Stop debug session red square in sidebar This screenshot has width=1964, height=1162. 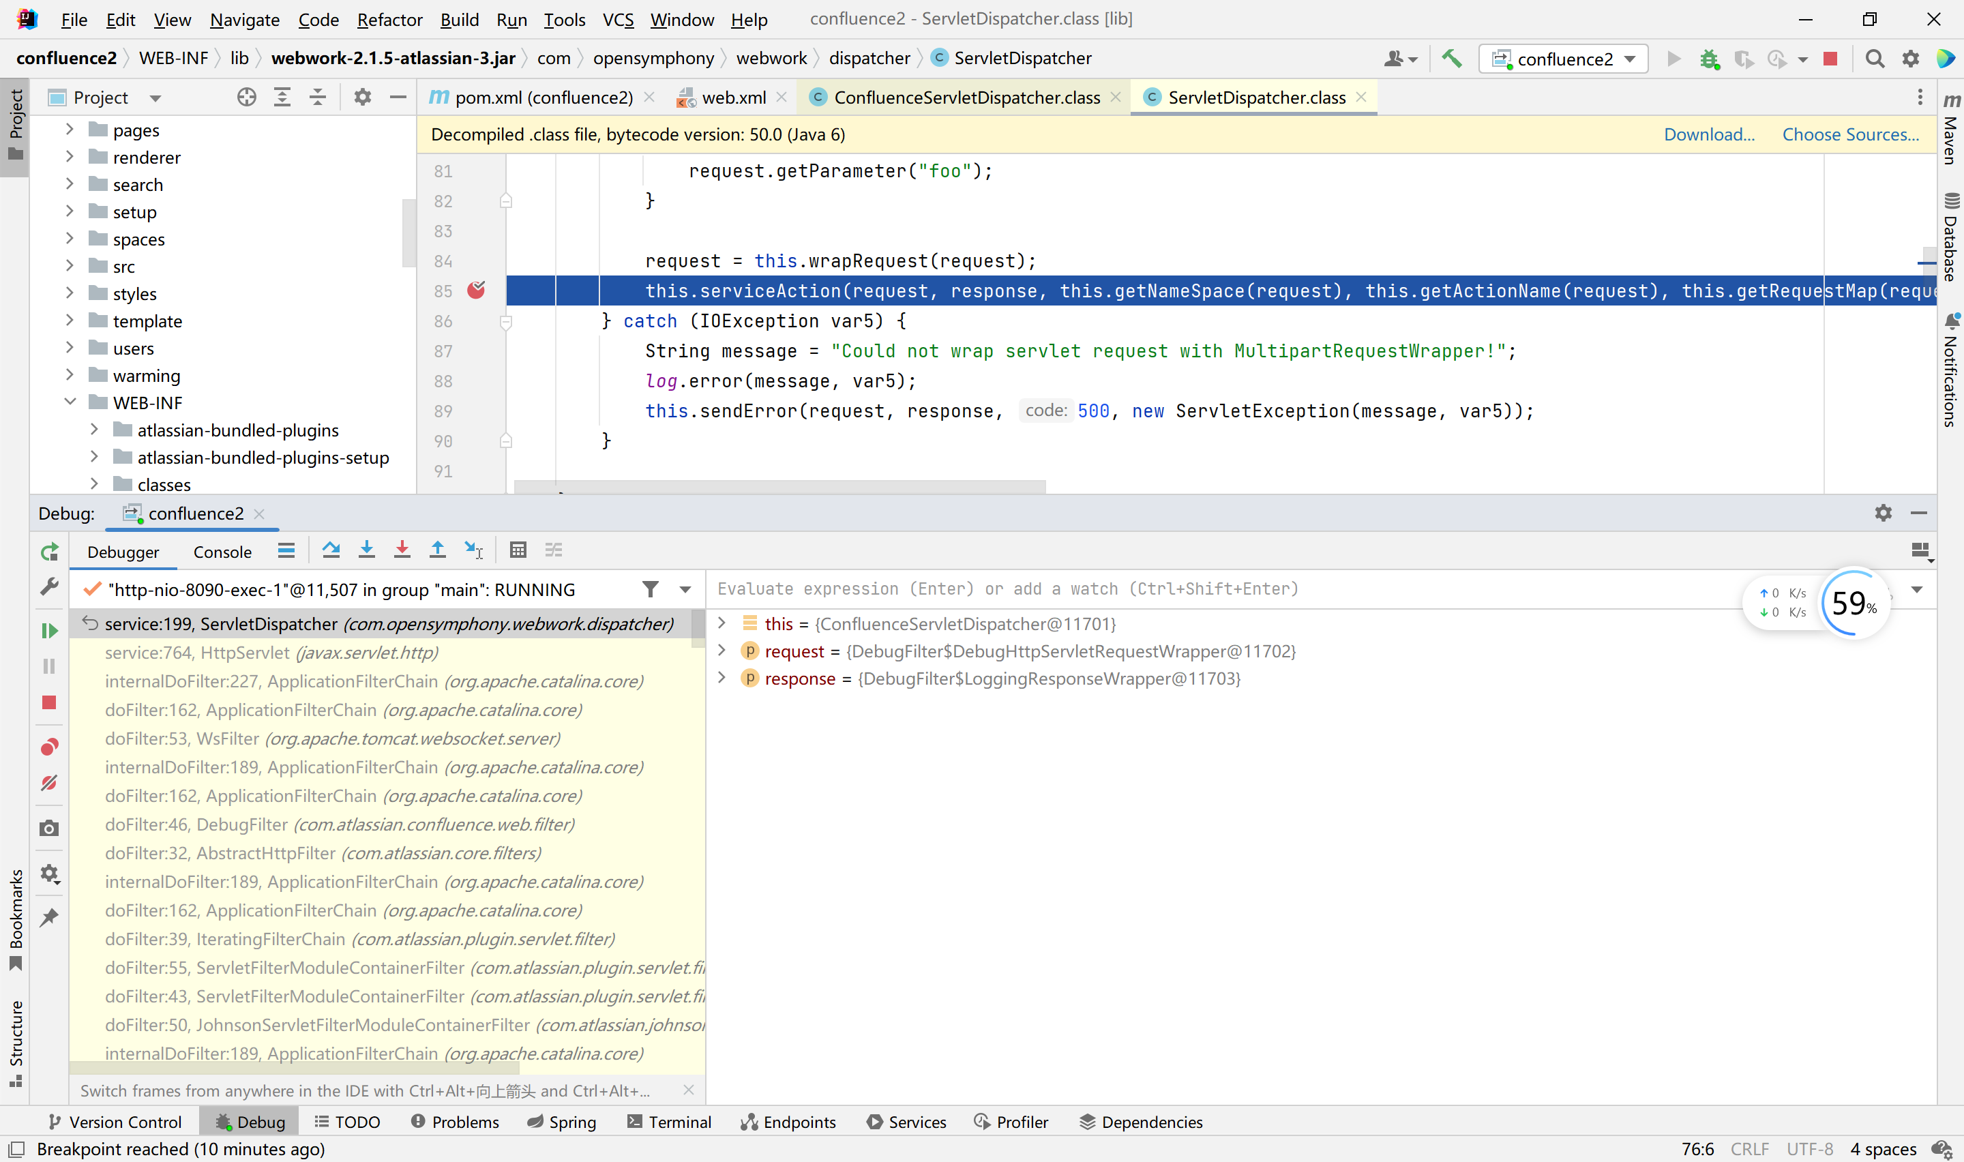(x=49, y=702)
